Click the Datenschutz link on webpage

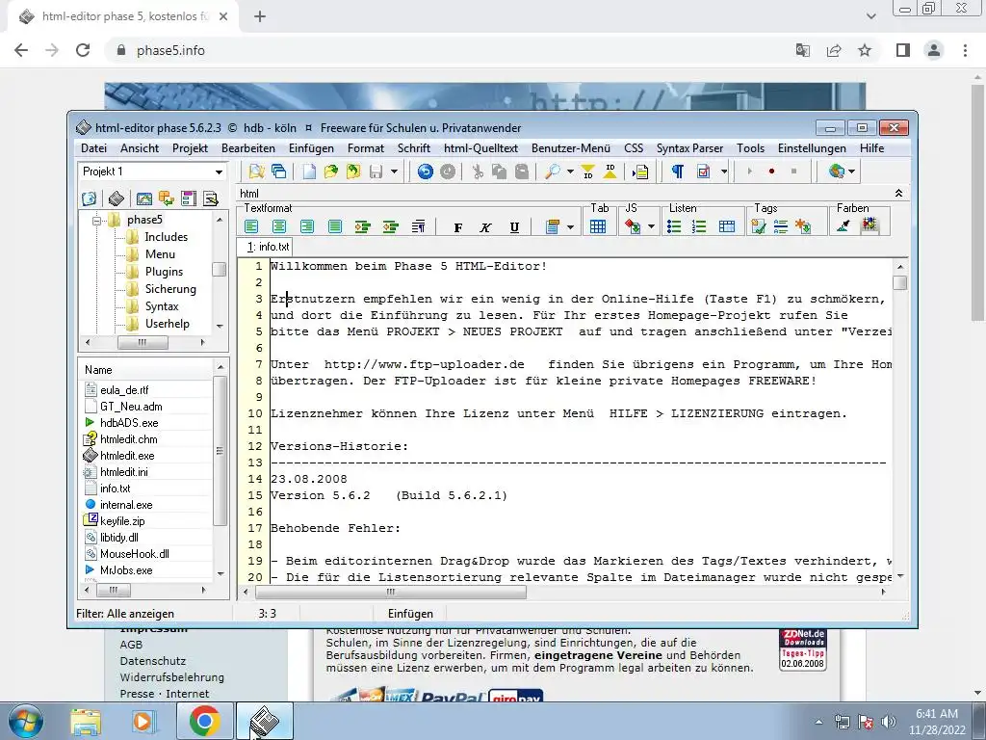(x=153, y=661)
